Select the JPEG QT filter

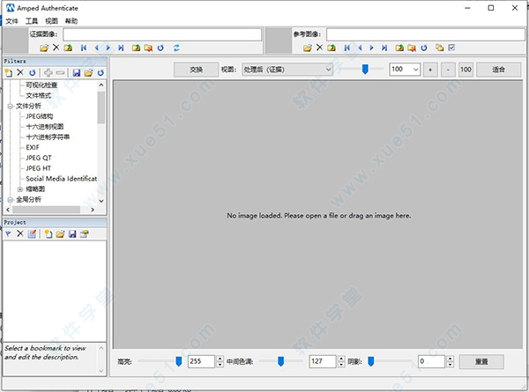tap(39, 158)
